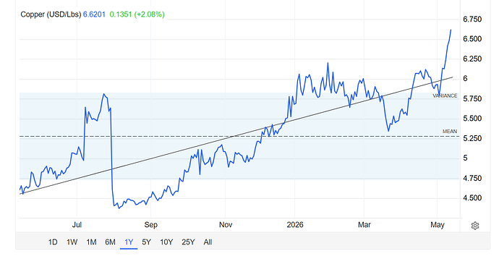Click the 5.750 y-axis label

coord(472,98)
